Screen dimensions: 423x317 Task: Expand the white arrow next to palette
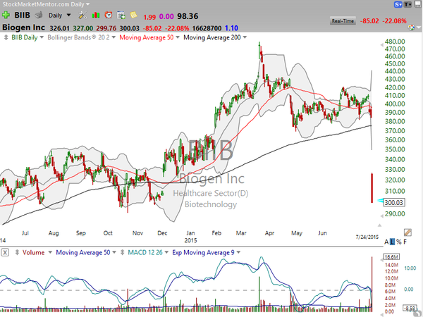419,27
